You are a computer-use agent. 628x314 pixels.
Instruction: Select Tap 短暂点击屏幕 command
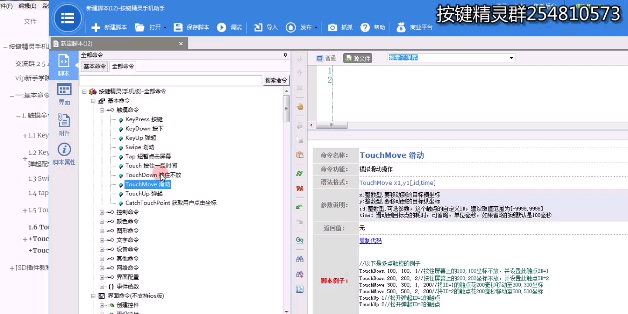tap(148, 157)
